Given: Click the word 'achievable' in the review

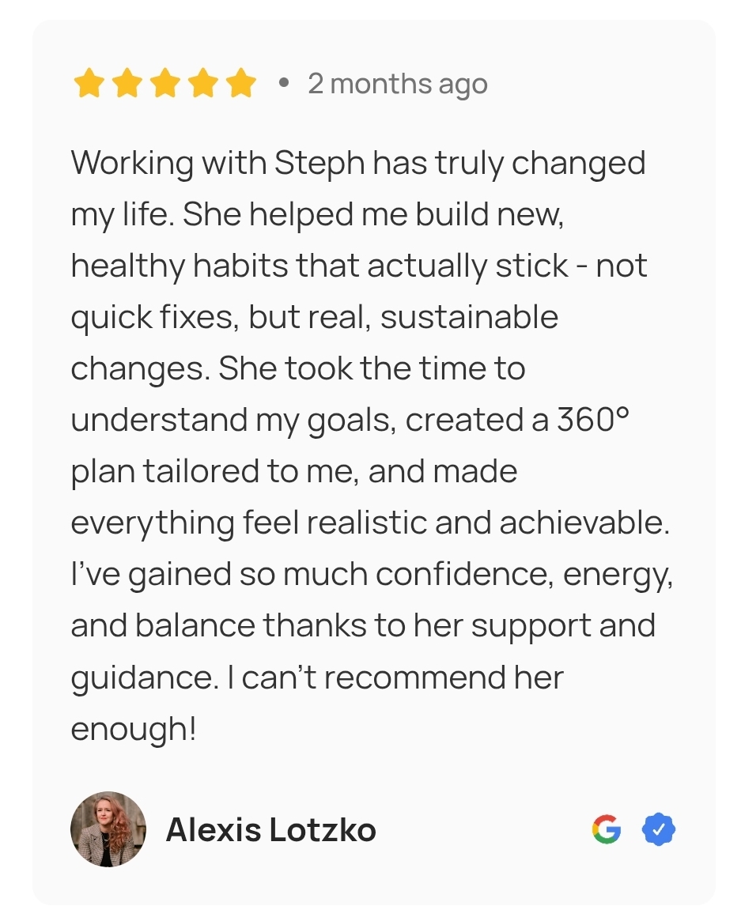Looking at the screenshot, I should click(584, 523).
